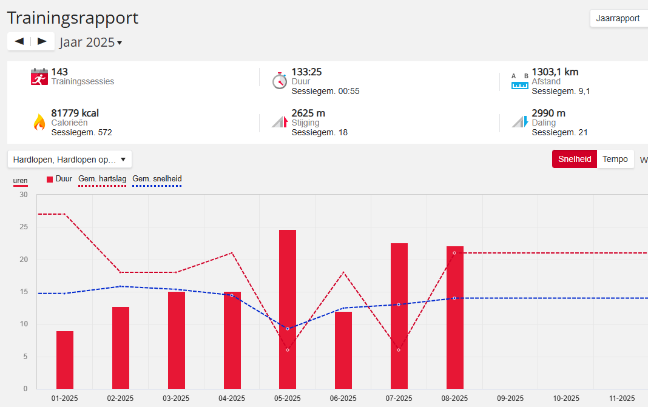Click the uren axis label
The image size is (648, 407).
pyautogui.click(x=20, y=181)
